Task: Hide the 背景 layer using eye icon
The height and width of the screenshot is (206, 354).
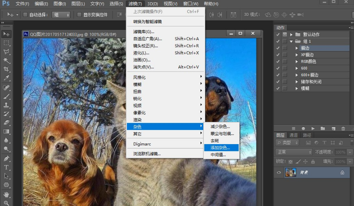Action: pyautogui.click(x=279, y=173)
